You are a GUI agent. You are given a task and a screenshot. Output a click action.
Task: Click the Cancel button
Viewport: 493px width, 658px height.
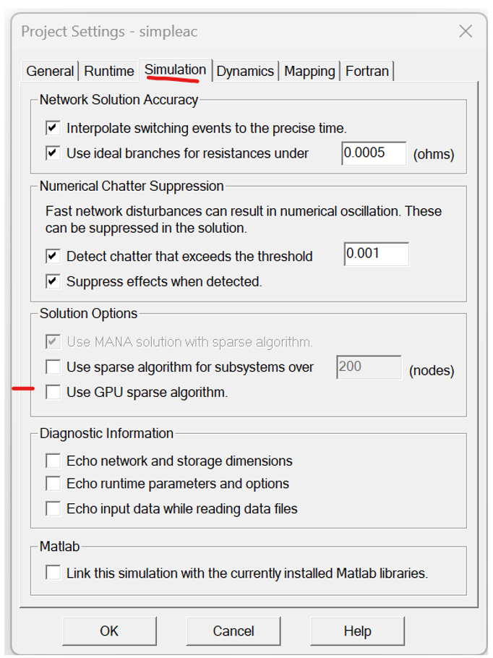tap(233, 631)
